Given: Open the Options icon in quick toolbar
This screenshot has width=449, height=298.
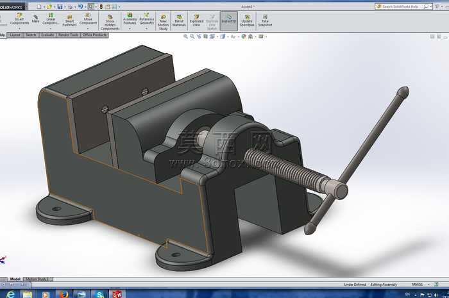Looking at the screenshot, I should [x=114, y=6].
